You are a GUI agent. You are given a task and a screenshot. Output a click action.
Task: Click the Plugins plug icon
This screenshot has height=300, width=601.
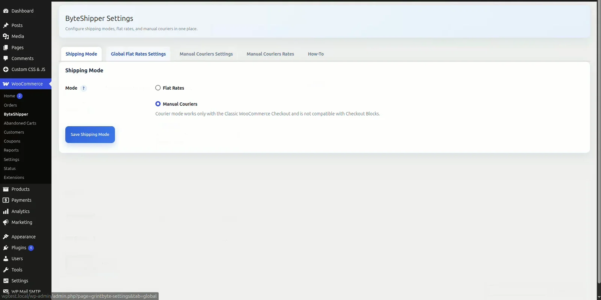(x=6, y=248)
